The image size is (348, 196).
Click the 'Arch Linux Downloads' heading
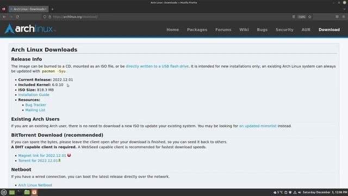pyautogui.click(x=44, y=50)
